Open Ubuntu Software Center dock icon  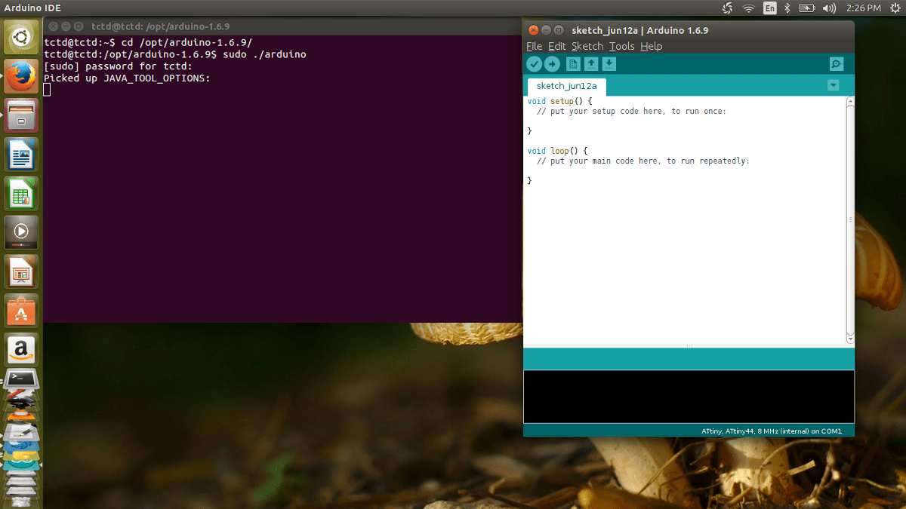[x=21, y=311]
